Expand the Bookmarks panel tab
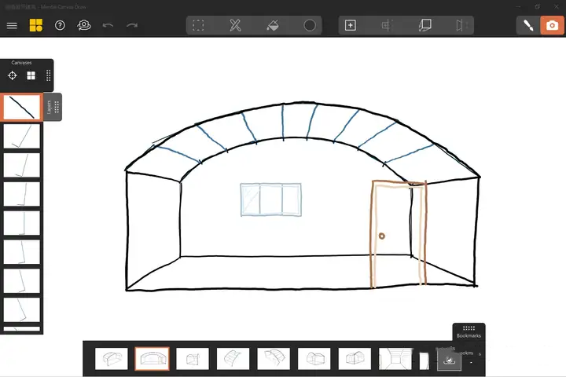This screenshot has width=566, height=377. click(x=469, y=331)
